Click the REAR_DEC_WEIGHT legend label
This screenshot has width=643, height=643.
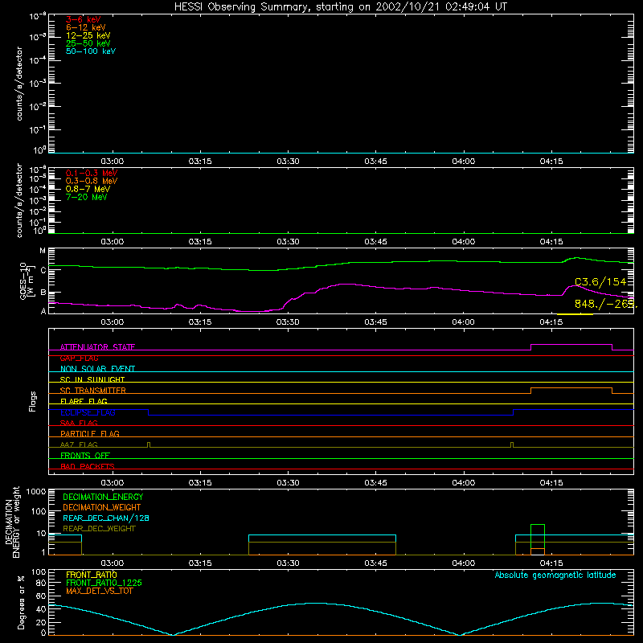click(x=99, y=529)
